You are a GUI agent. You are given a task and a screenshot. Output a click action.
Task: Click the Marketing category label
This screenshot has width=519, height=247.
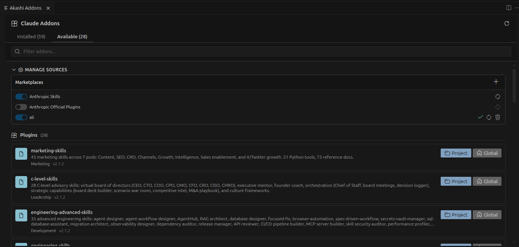(40, 164)
